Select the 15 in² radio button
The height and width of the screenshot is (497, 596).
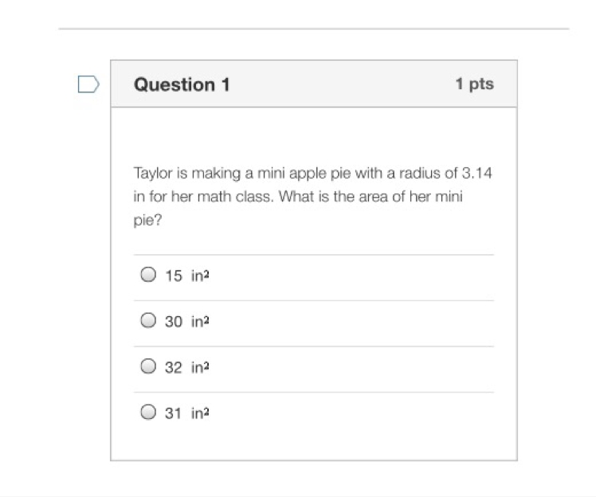[x=148, y=274]
